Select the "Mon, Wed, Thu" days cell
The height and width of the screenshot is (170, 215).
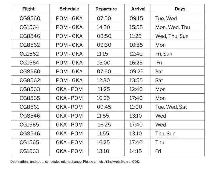pos(173,27)
